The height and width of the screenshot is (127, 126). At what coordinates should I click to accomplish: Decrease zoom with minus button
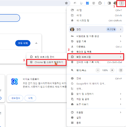point(98,70)
